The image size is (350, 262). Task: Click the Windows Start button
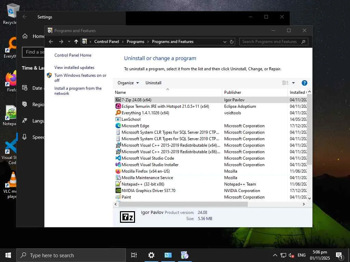pos(8,255)
